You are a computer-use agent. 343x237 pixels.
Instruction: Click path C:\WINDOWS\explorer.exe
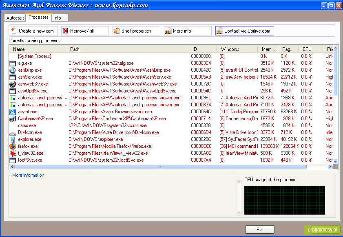click(x=95, y=139)
